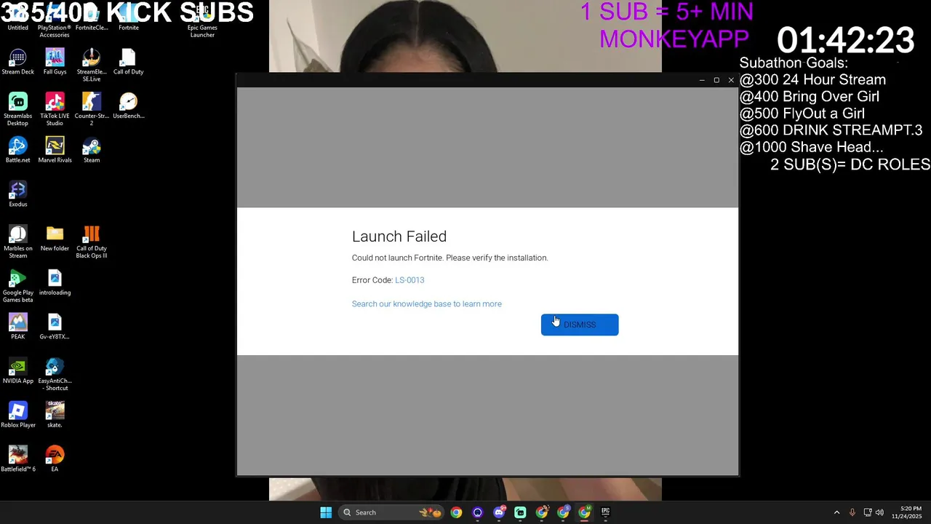
Task: Select the New folder desktop icon
Action: pyautogui.click(x=55, y=239)
